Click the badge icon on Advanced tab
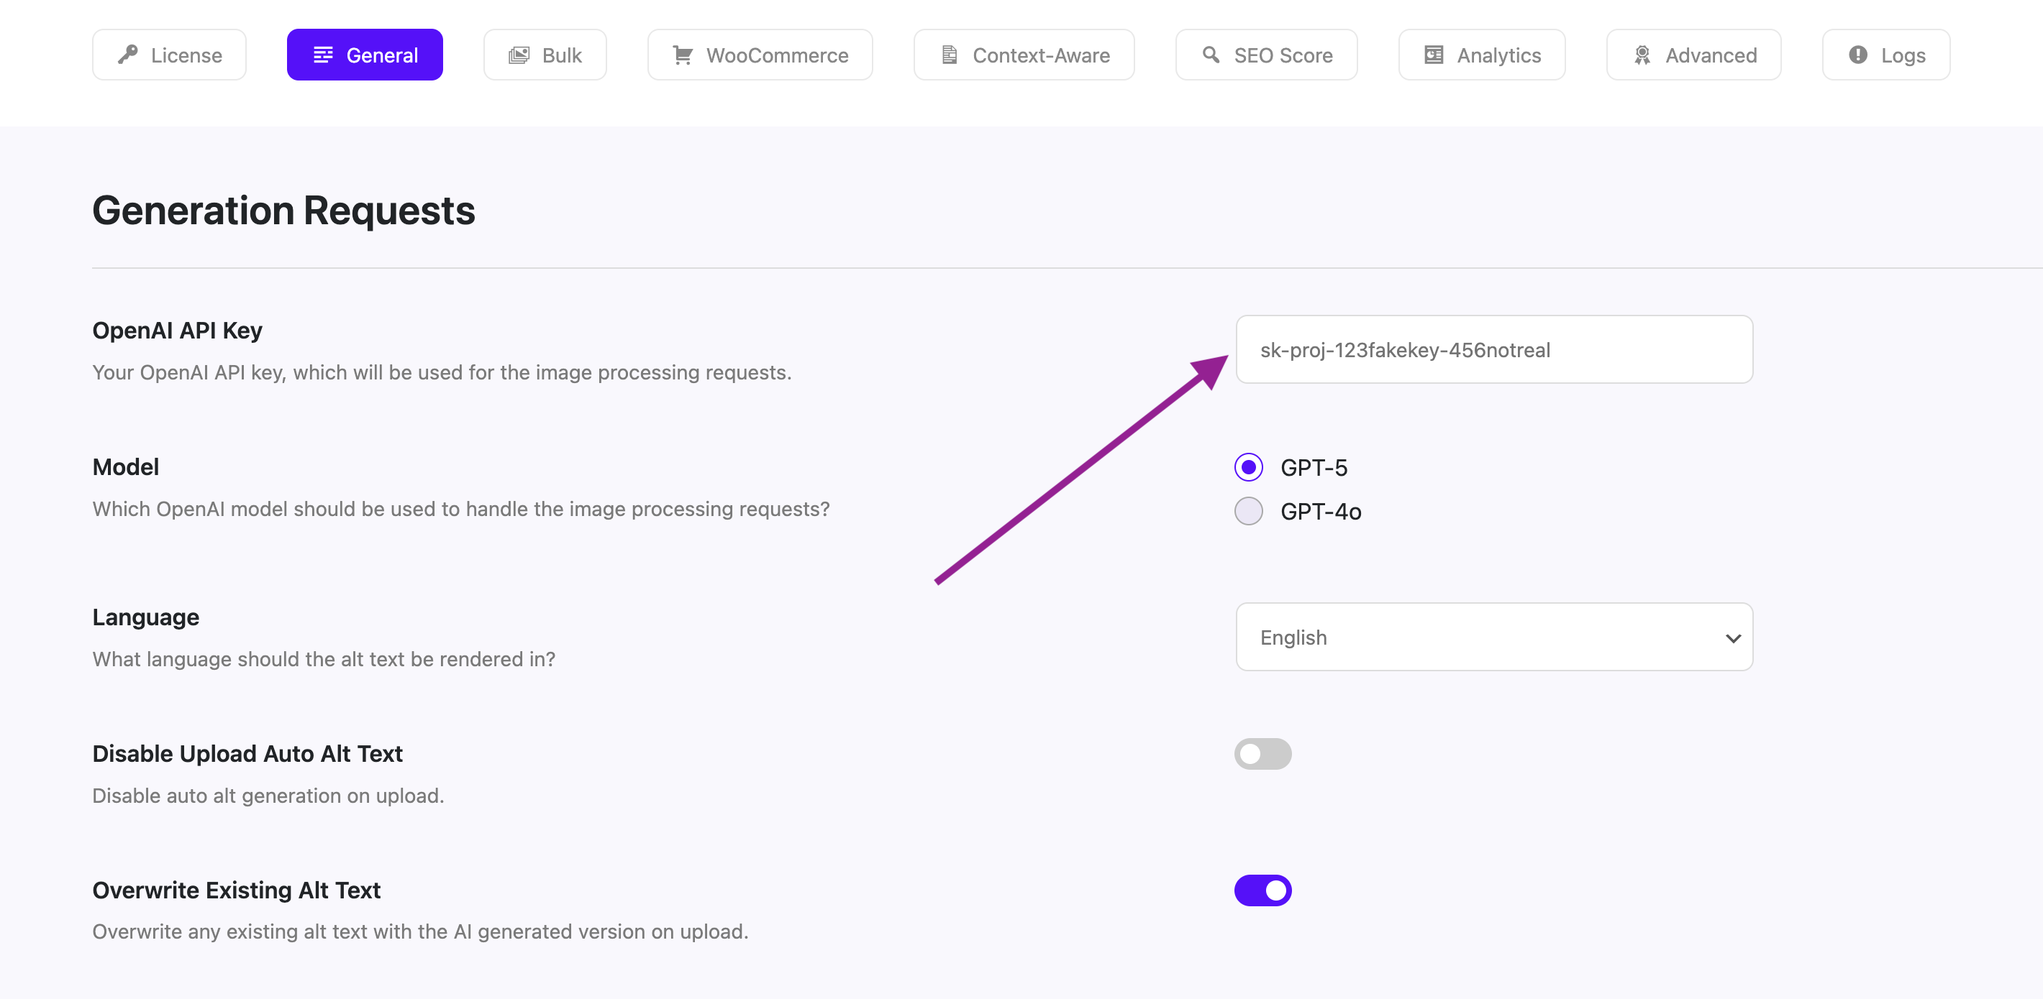Viewport: 2043px width, 999px height. pyautogui.click(x=1642, y=55)
